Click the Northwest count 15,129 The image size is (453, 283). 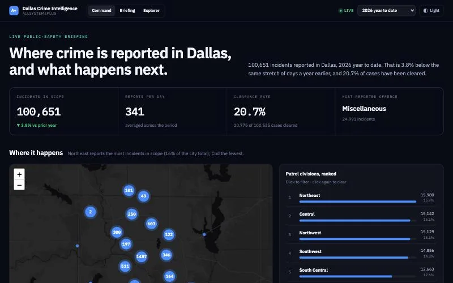tap(428, 232)
